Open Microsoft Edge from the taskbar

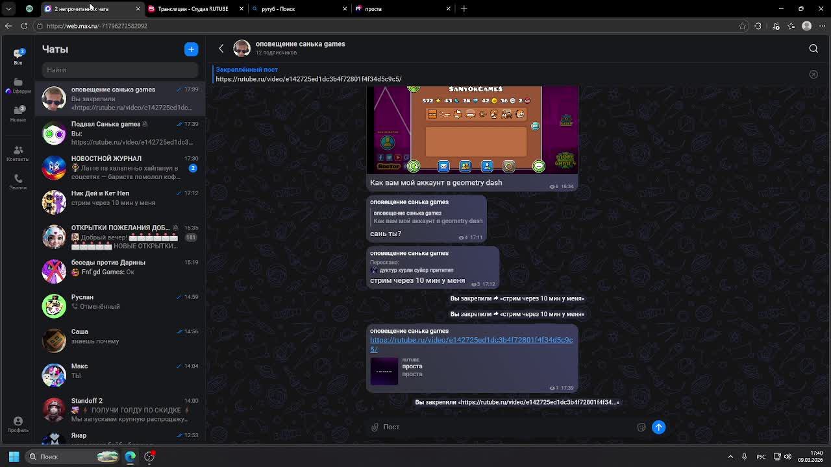tap(130, 457)
